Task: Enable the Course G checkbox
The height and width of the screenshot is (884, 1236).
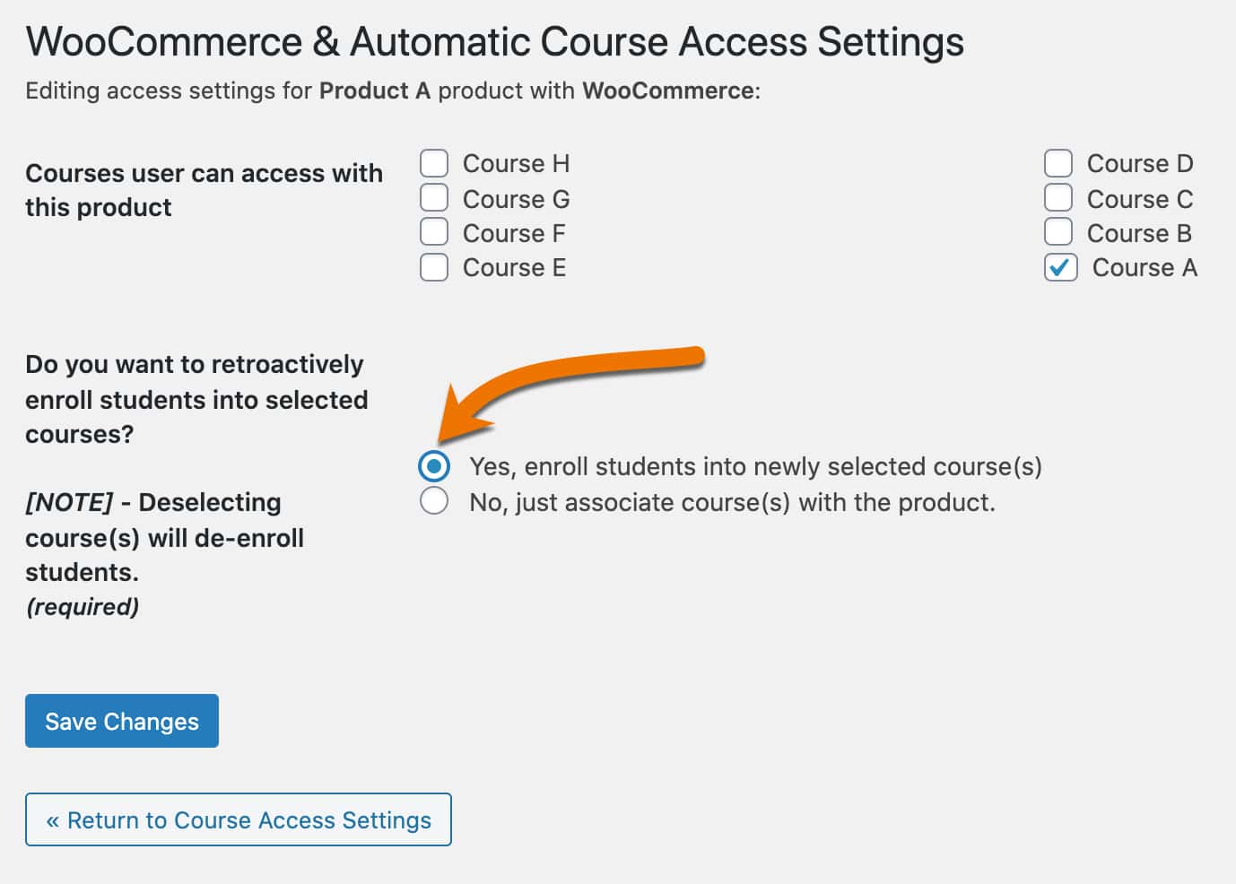Action: [434, 197]
